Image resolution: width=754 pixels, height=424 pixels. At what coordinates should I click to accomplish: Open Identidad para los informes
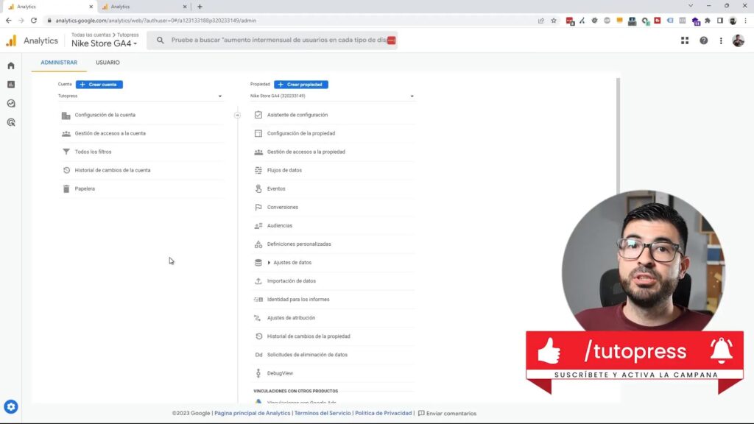tap(298, 300)
